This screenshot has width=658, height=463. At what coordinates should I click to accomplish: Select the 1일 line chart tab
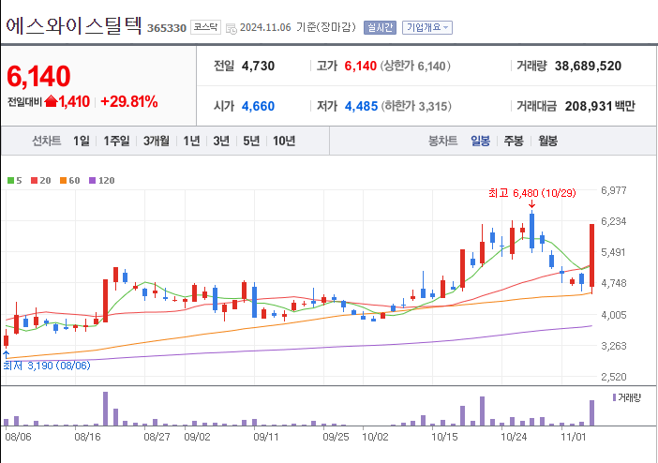(x=82, y=141)
